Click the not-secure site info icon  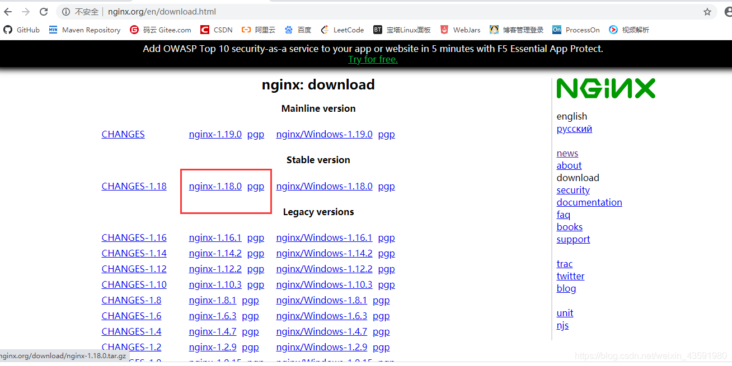66,12
